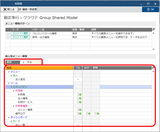This screenshot has height=132, width=160.
Task: Click the 体系 column header
Action: click(39, 68)
